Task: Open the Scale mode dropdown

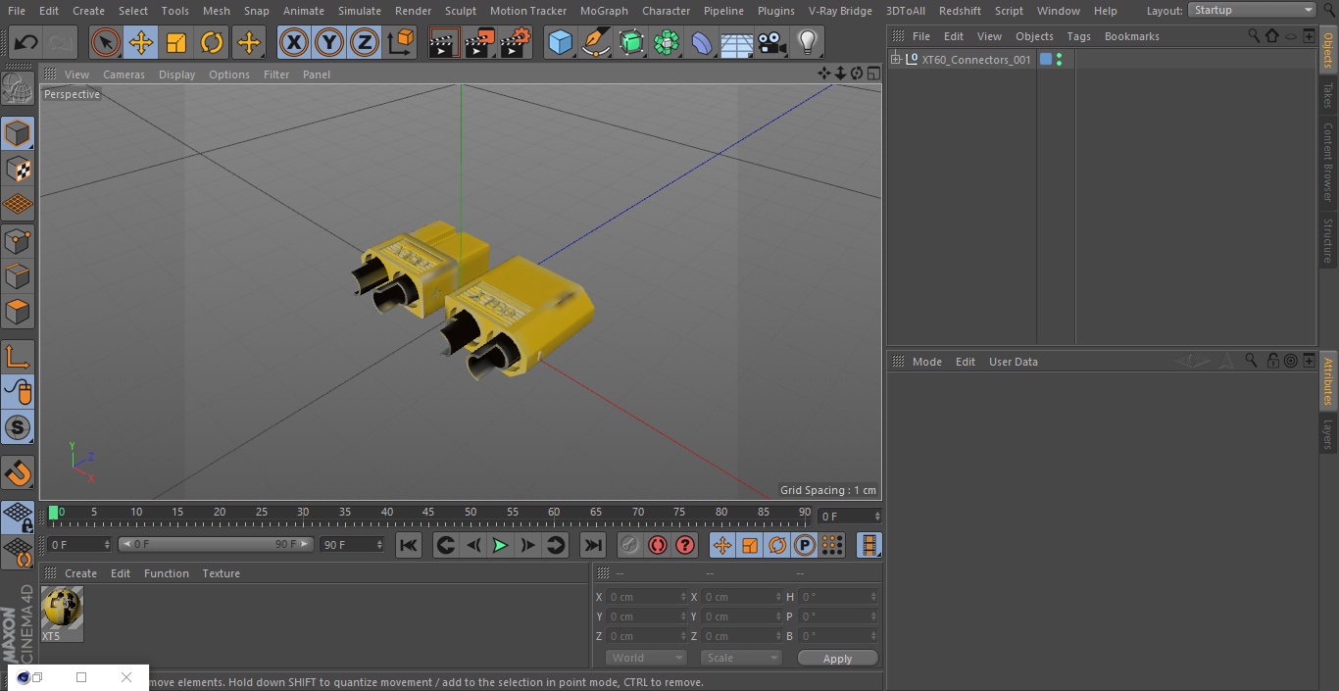Action: point(741,658)
